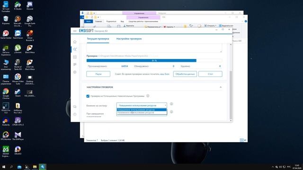
Task: Collapse the 'Настройки проверок' section chevron
Action: (221, 87)
